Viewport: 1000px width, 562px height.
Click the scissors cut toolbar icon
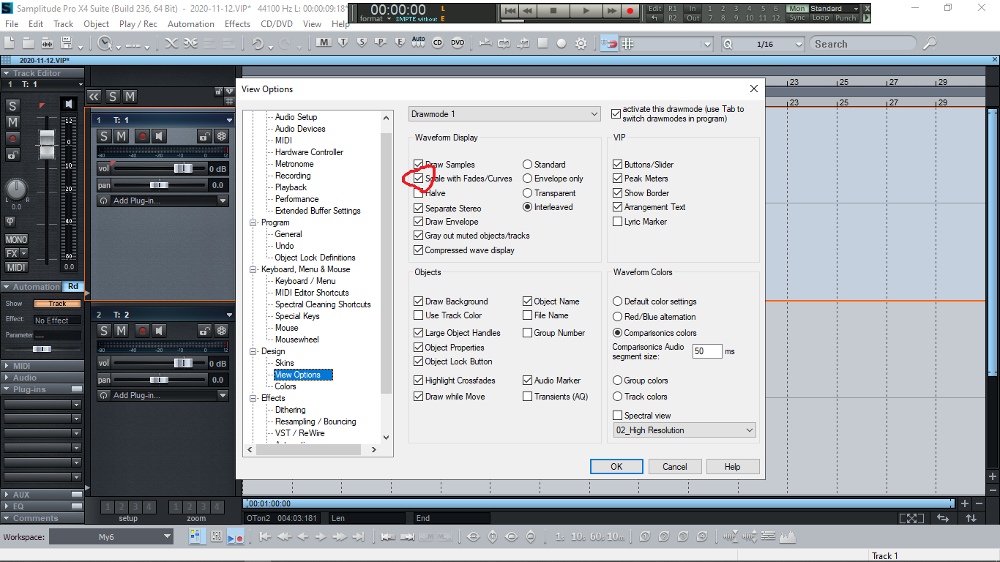pyautogui.click(x=171, y=44)
